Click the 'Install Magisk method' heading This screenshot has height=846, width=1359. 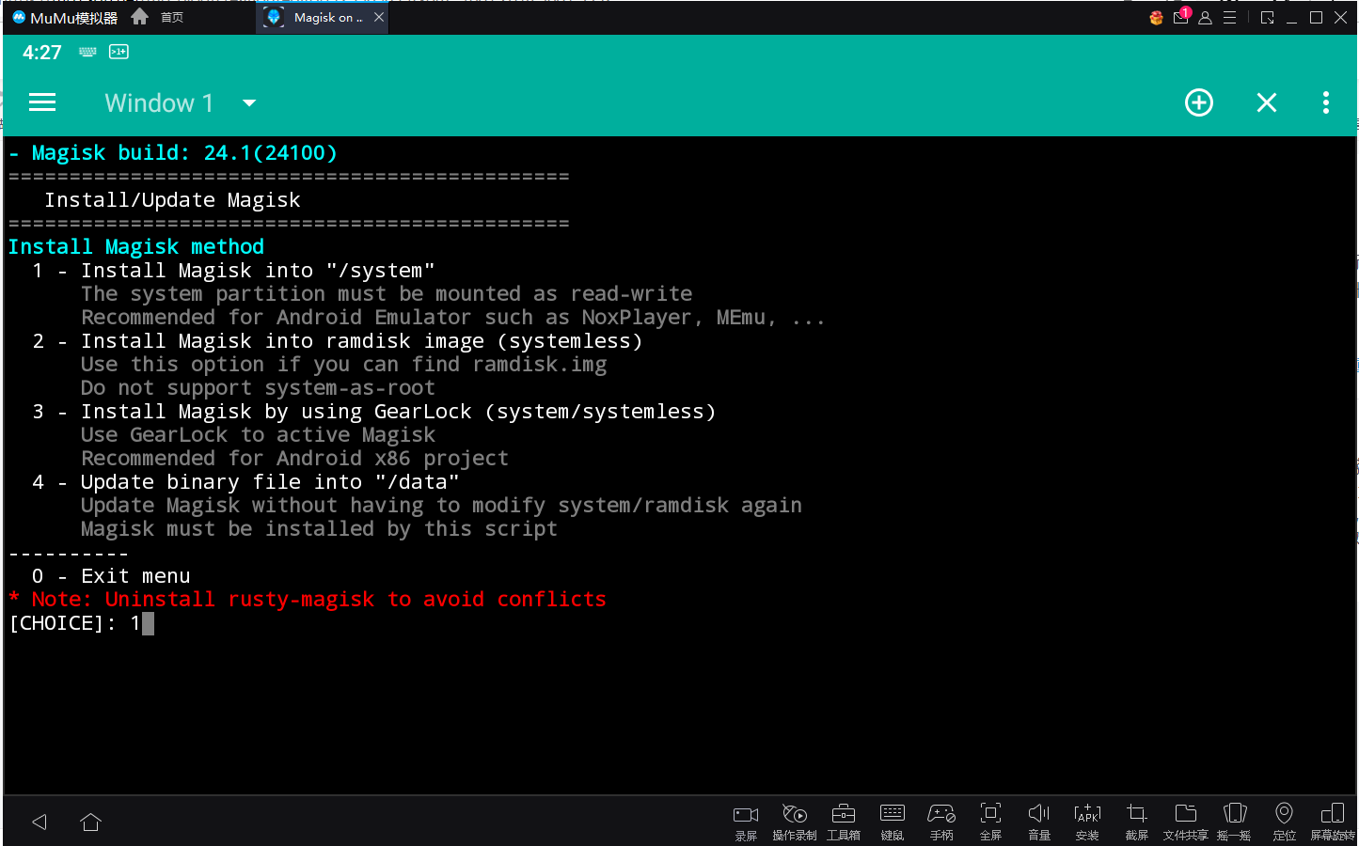point(136,247)
